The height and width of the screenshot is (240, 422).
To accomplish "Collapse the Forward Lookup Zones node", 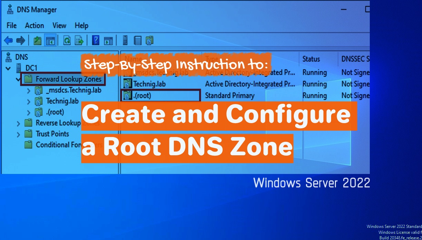I will pyautogui.click(x=18, y=80).
